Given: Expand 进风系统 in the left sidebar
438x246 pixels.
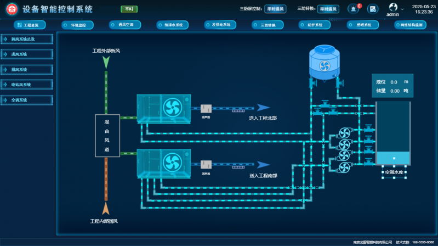Looking at the screenshot, I should point(27,54).
